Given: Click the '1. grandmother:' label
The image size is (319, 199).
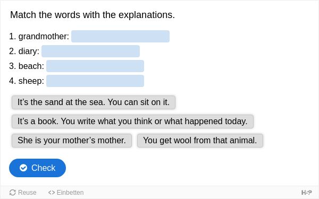Looking at the screenshot, I should (39, 37).
